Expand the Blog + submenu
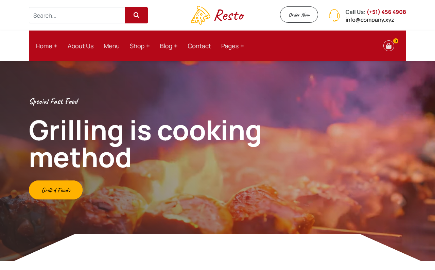The width and height of the screenshot is (435, 270). pyautogui.click(x=169, y=46)
